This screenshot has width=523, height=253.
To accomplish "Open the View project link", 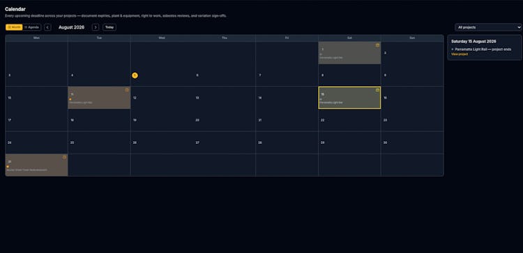I will [x=460, y=54].
